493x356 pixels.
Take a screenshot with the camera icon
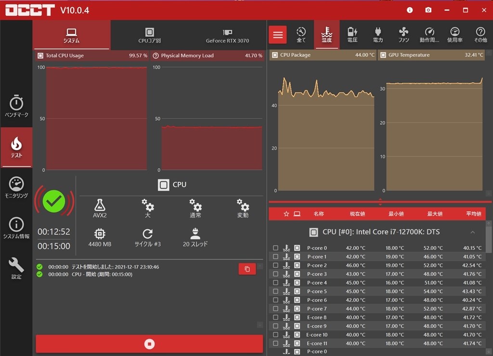(x=428, y=10)
